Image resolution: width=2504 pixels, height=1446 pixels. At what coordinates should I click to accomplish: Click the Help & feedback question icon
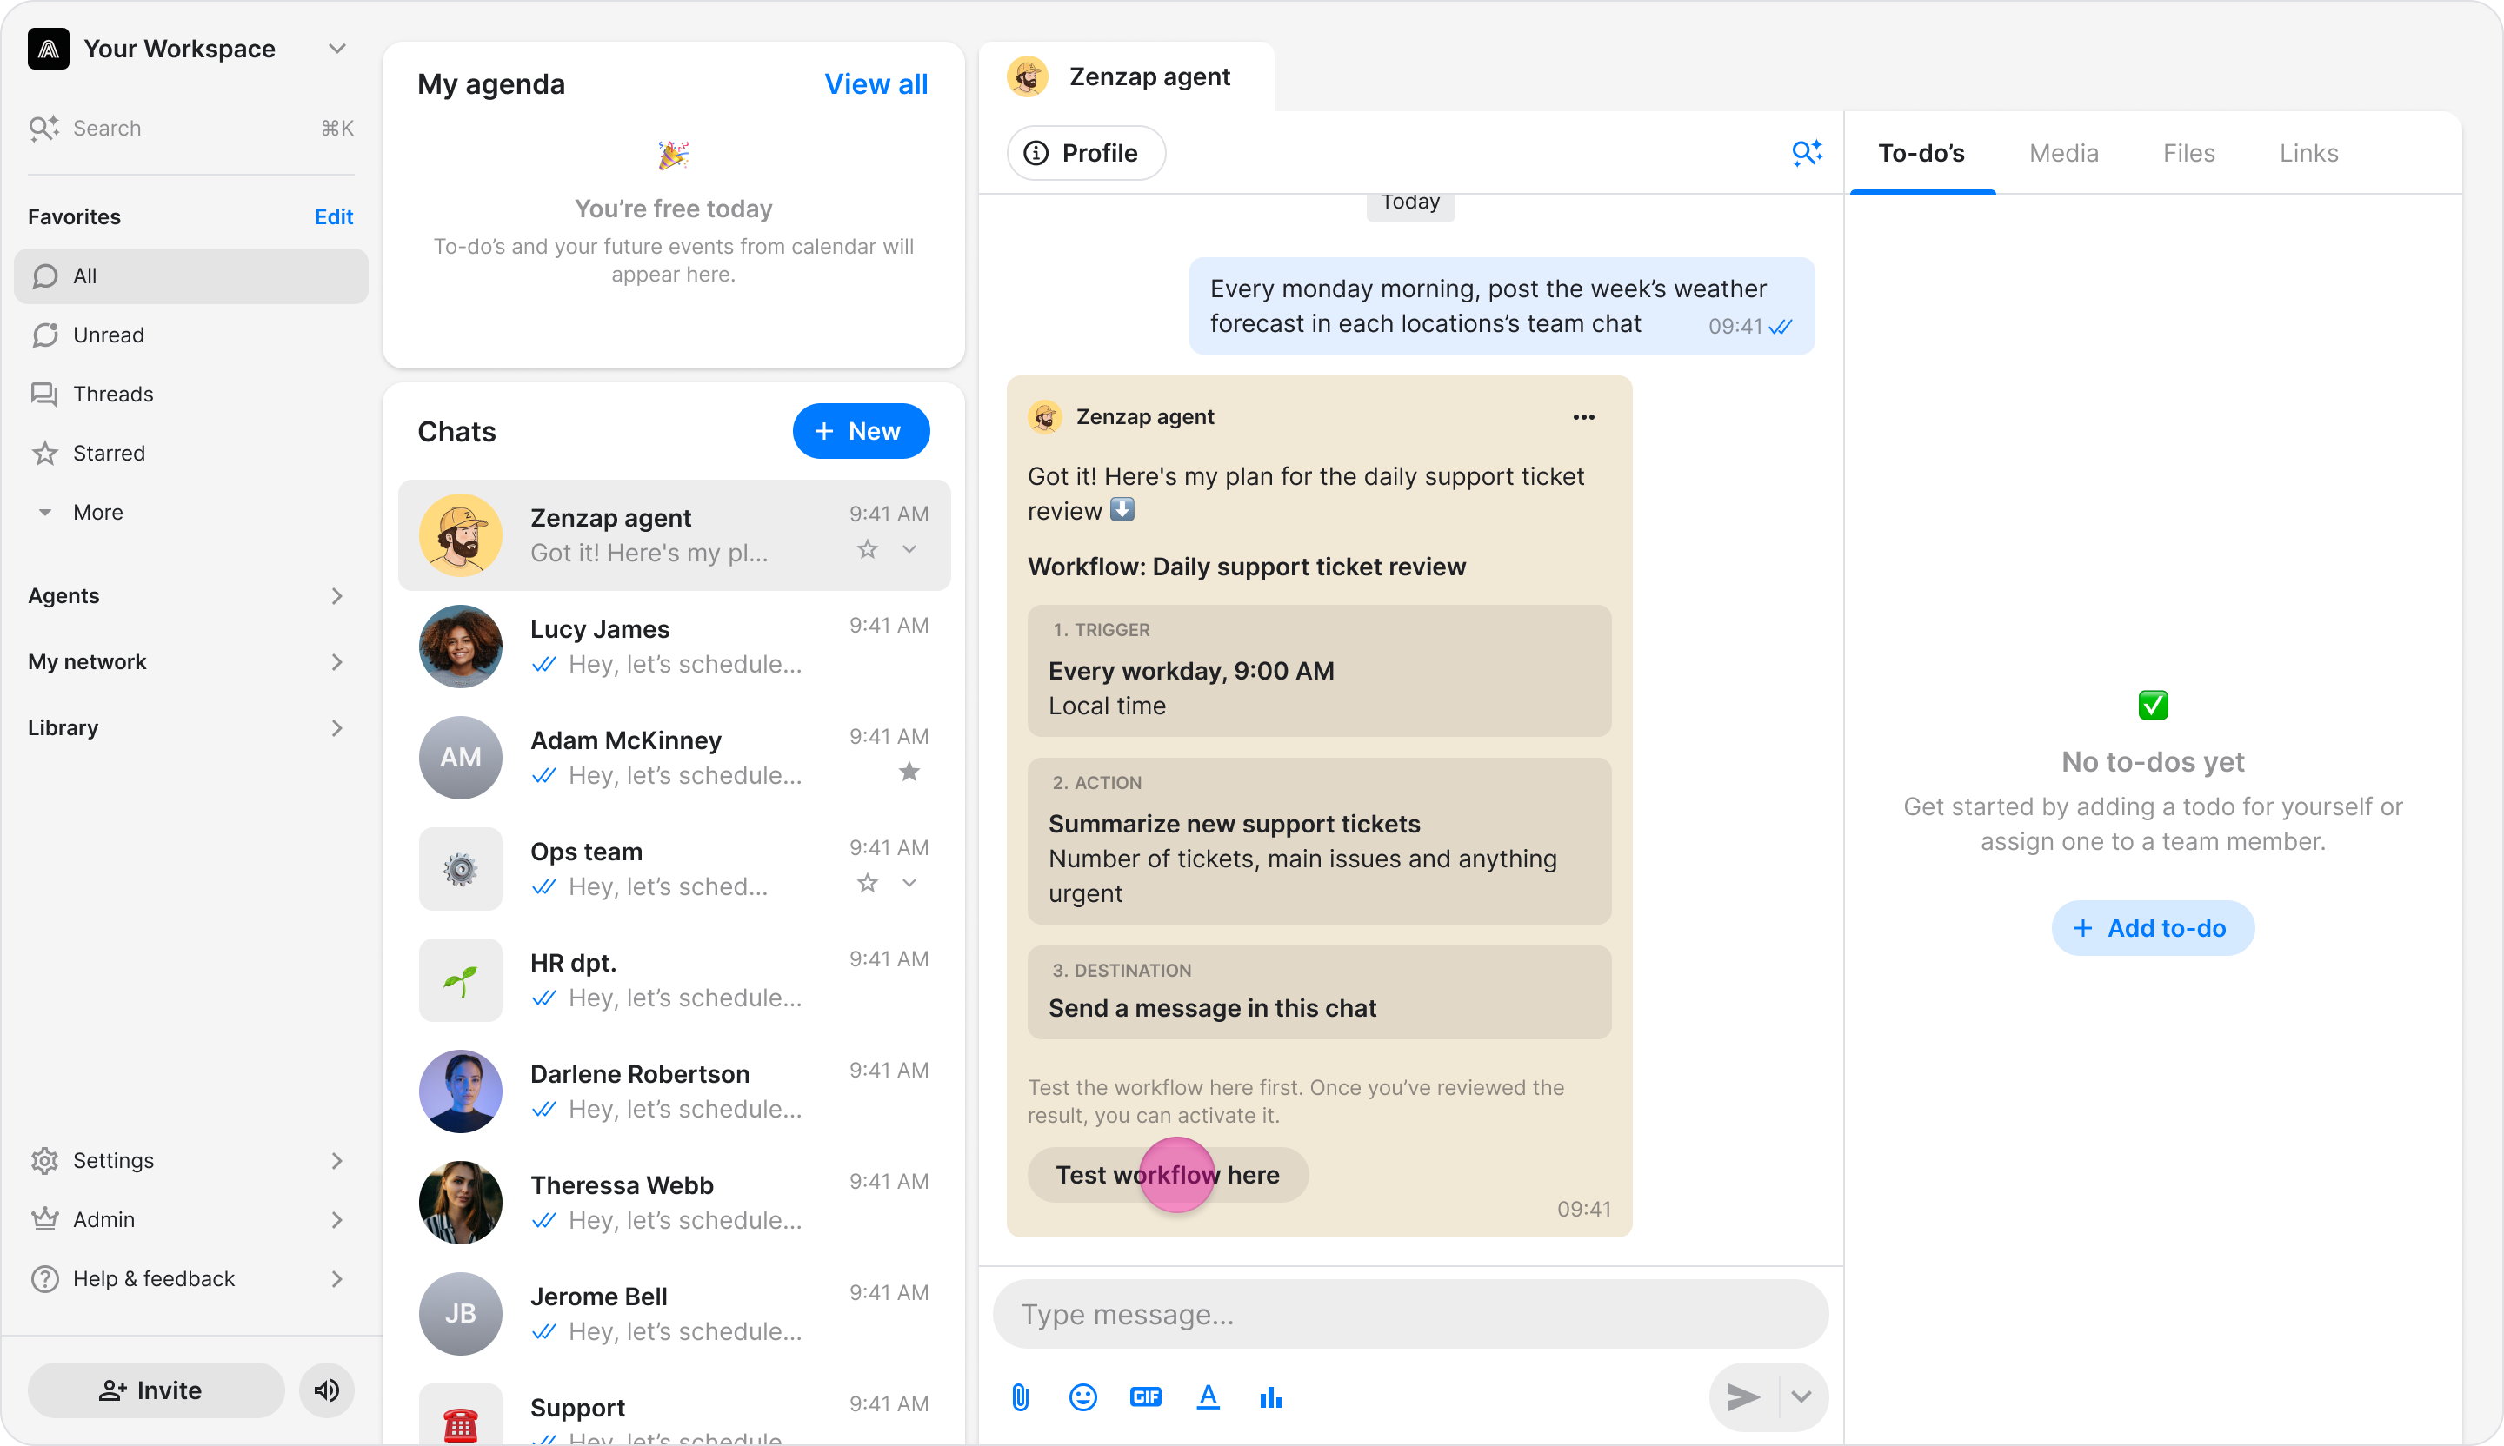(x=44, y=1278)
